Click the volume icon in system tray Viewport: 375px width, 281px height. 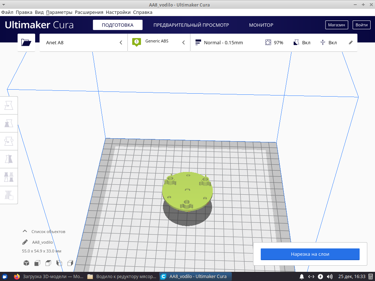(x=330, y=277)
